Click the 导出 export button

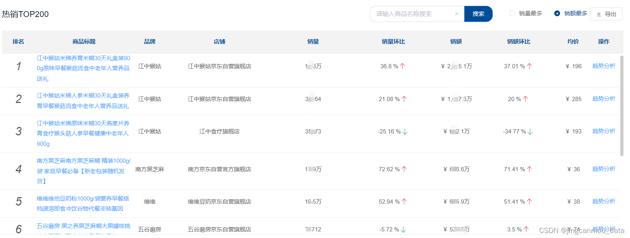[x=606, y=14]
